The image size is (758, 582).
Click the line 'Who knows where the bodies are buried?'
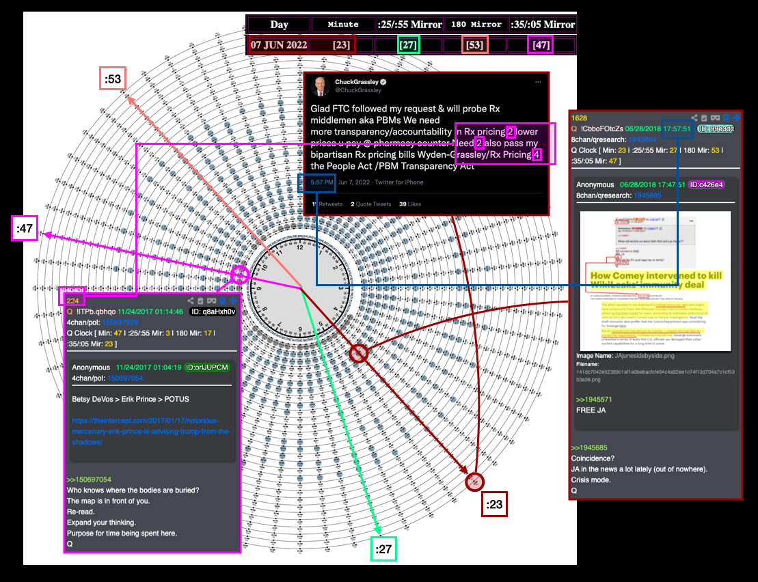coord(133,490)
